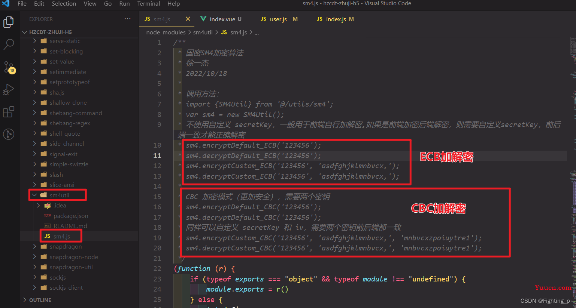The height and width of the screenshot is (308, 576).
Task: Open the Git graph activity bar icon
Action: pos(8,134)
